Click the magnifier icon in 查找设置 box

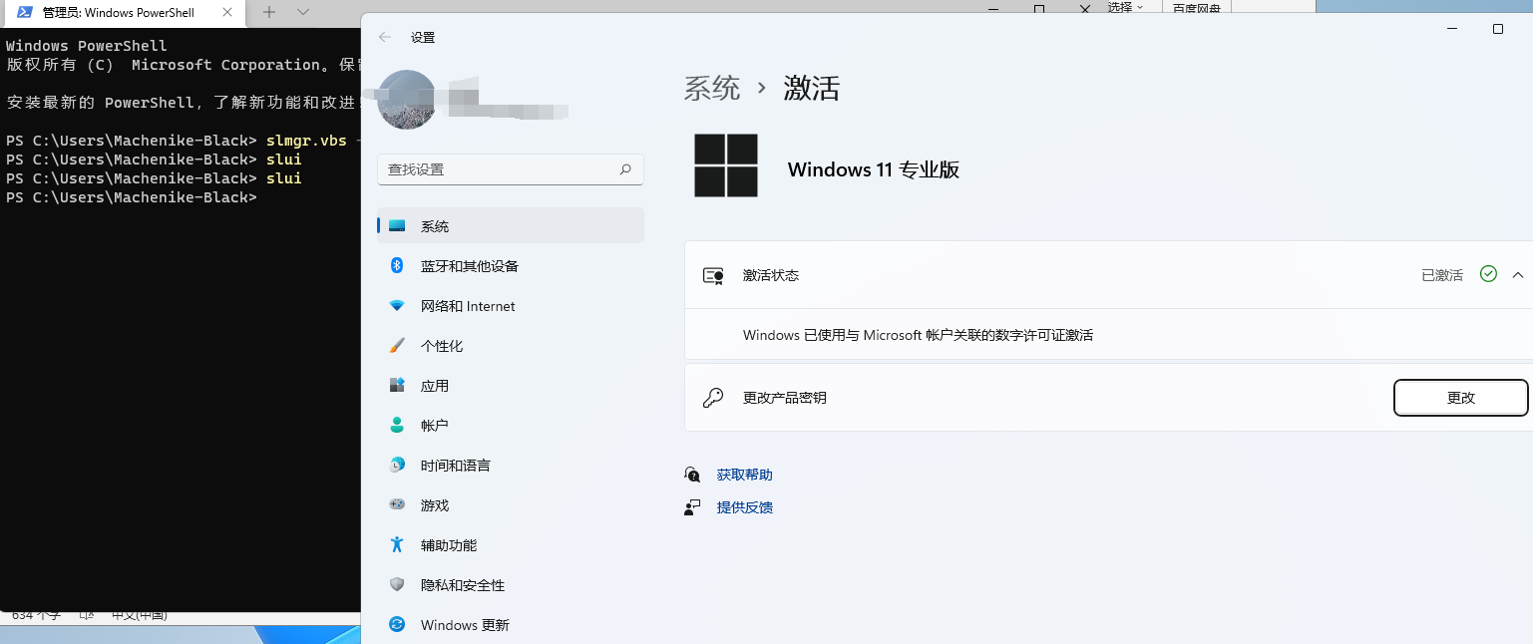click(625, 169)
